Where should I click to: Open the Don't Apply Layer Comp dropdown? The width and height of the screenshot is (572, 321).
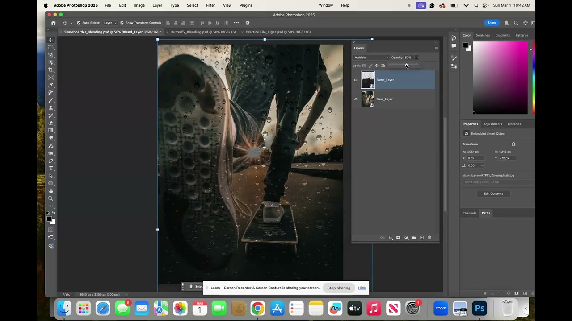(x=498, y=182)
